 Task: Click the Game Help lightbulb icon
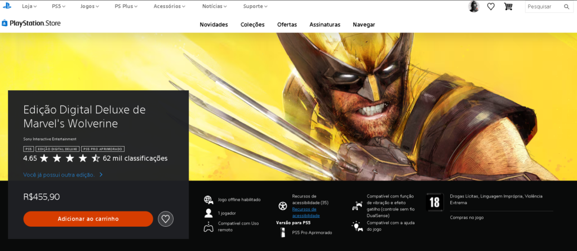pyautogui.click(x=357, y=226)
